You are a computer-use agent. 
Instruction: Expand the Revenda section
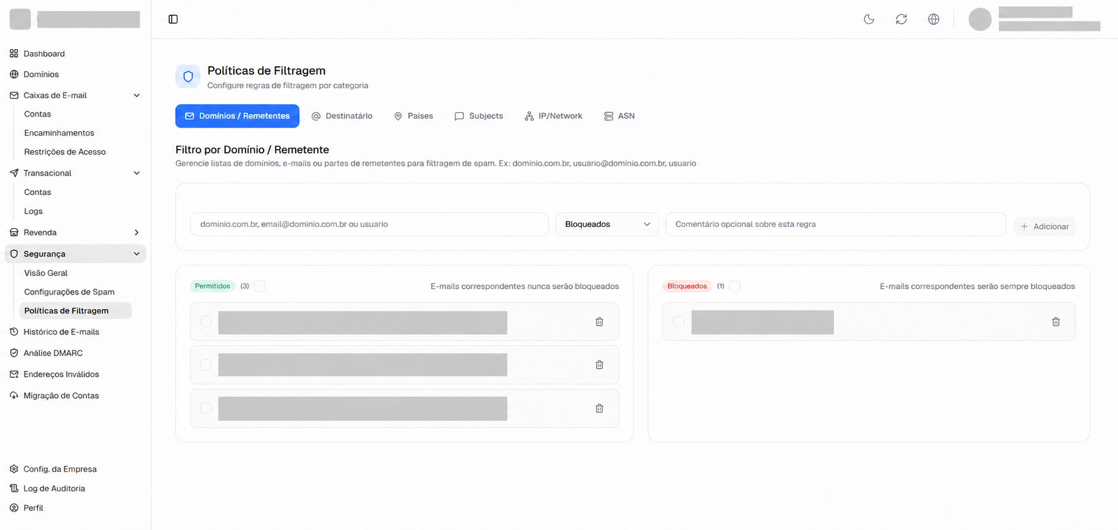[137, 232]
